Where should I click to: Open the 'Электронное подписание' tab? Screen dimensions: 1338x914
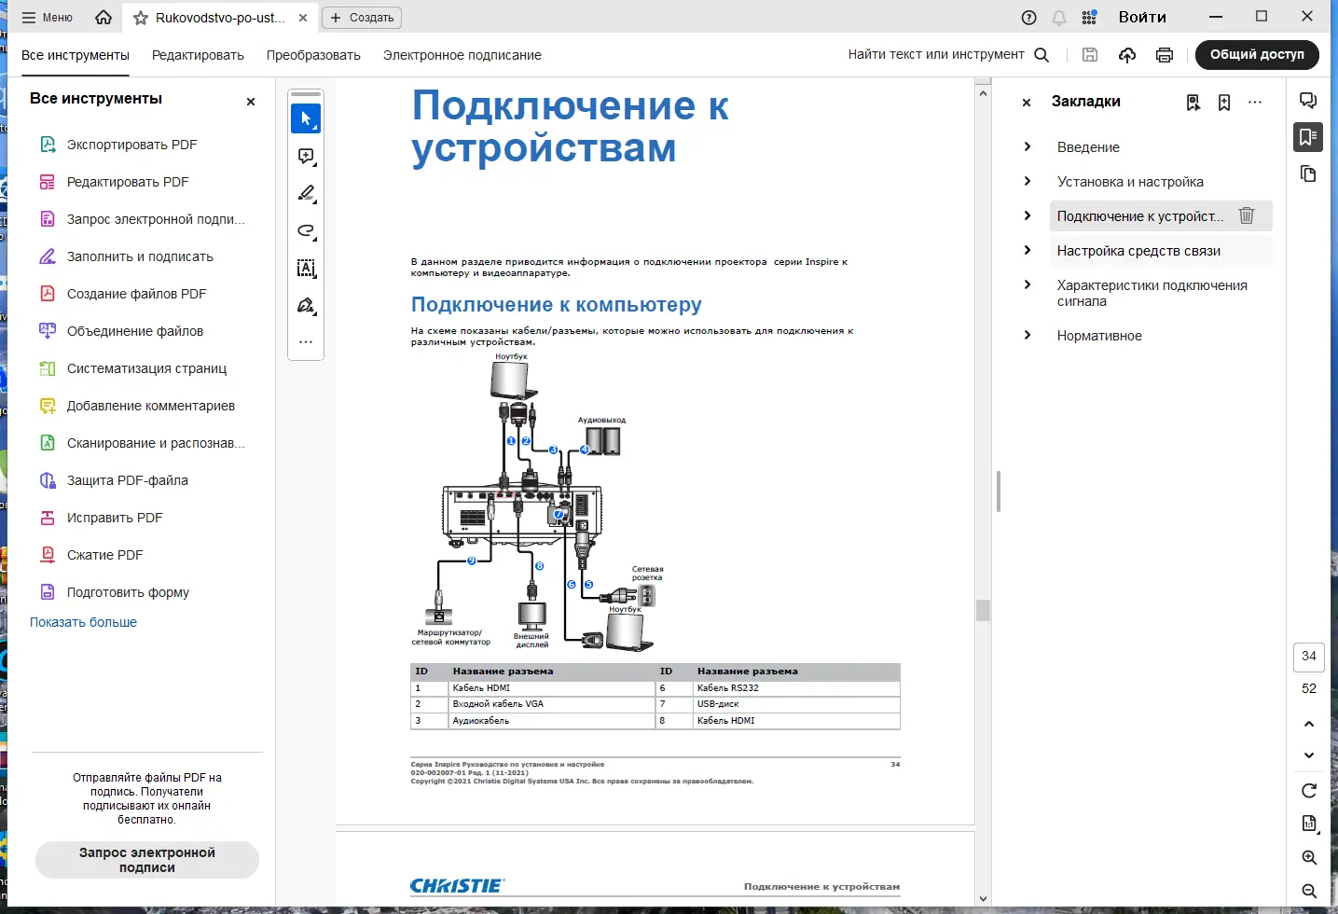(x=462, y=55)
